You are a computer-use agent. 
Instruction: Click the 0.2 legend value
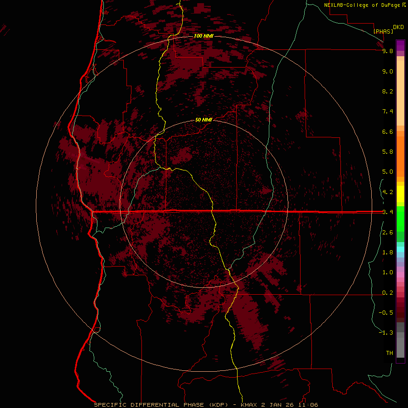pos(388,293)
